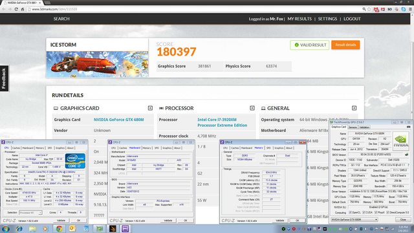Toggle the PhysX checkbox in GPU-Z
Viewport: 414px width, 233px height.
[376, 212]
